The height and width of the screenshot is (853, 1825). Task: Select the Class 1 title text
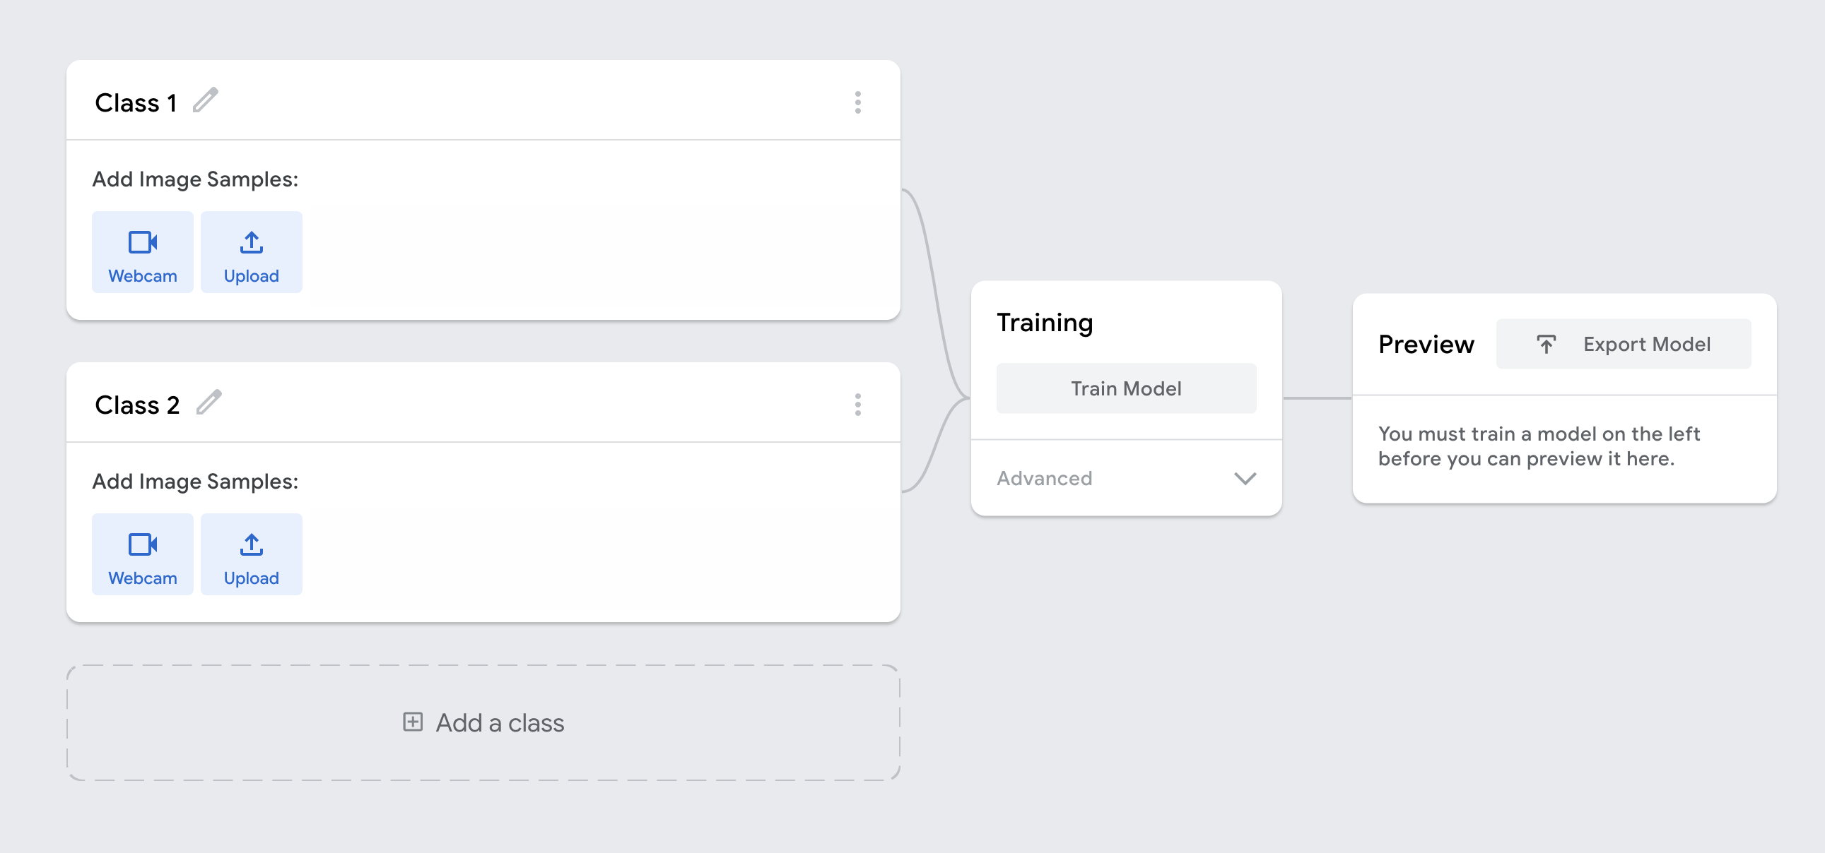point(136,102)
